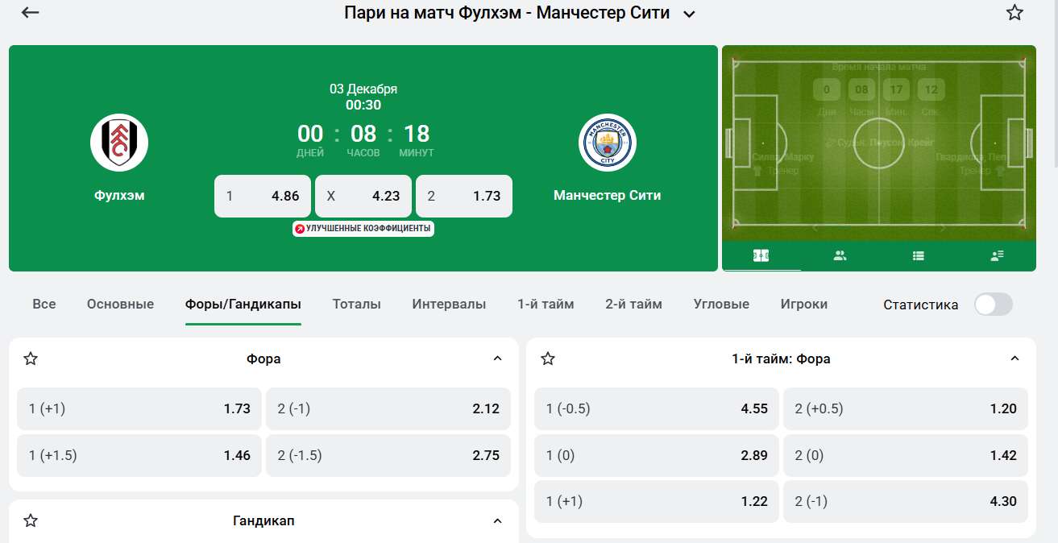This screenshot has width=1058, height=543.
Task: Collapse the 1-й тайм: Фора section
Action: point(1014,359)
